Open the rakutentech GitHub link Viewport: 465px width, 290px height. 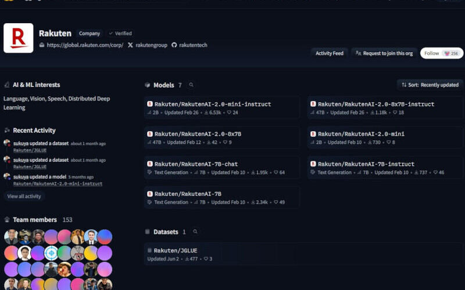(x=193, y=45)
